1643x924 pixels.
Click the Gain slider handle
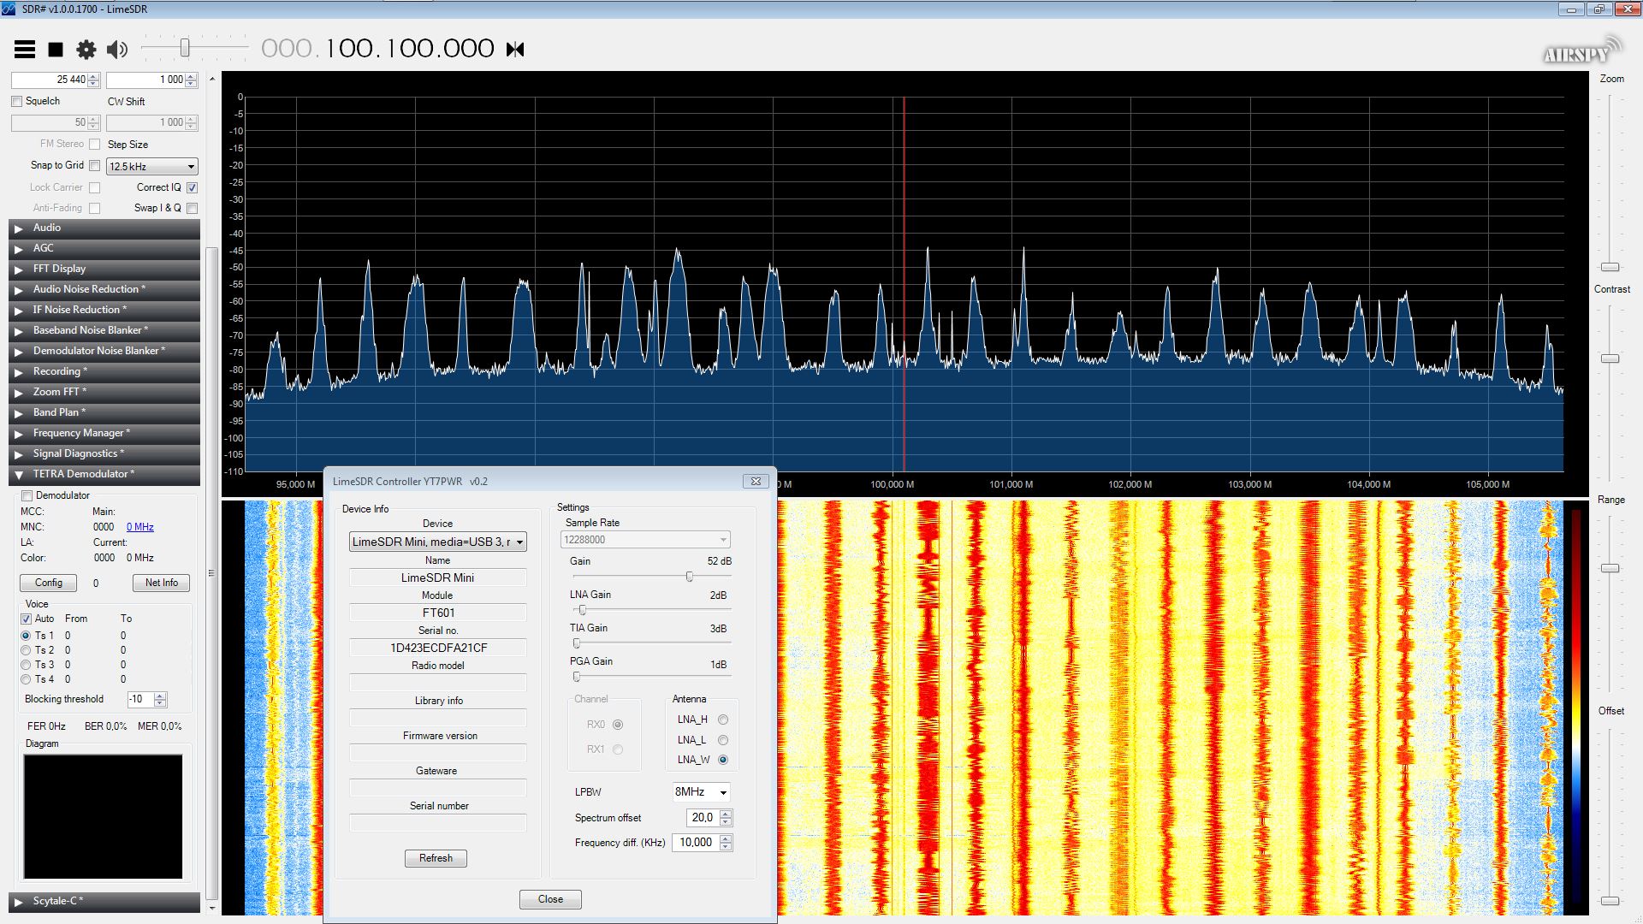(690, 577)
